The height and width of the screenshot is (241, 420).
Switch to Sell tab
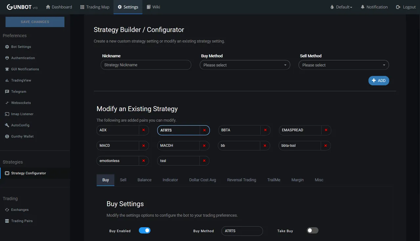[123, 180]
